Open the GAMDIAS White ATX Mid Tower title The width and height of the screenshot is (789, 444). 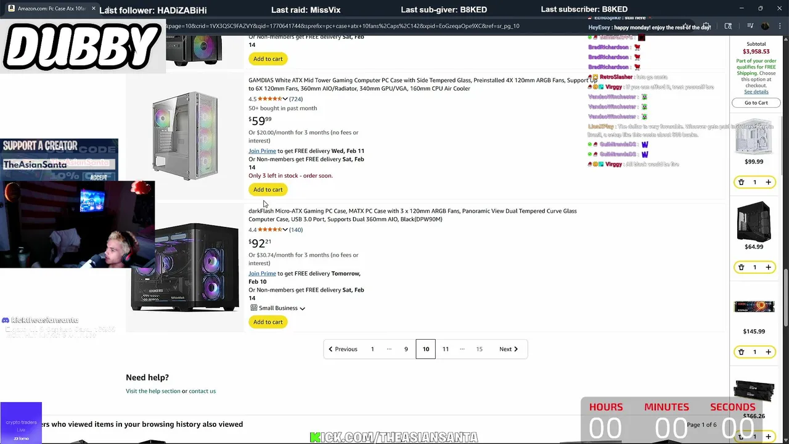[x=422, y=84]
